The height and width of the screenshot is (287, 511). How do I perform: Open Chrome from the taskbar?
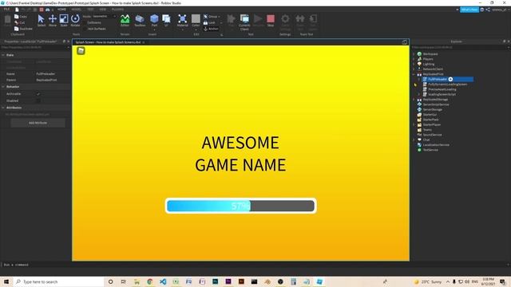point(150,281)
